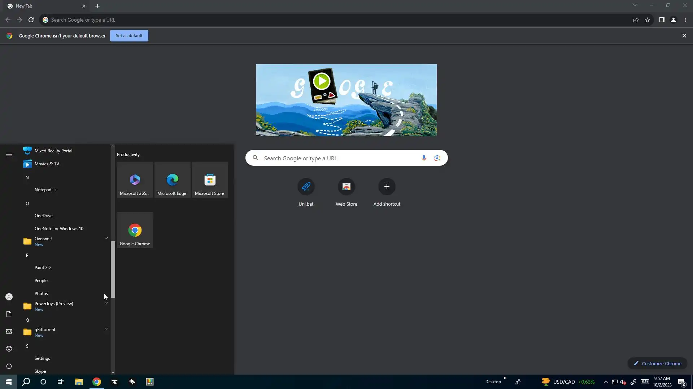Open Google Lens image search icon
This screenshot has width=693, height=389.
tap(437, 158)
